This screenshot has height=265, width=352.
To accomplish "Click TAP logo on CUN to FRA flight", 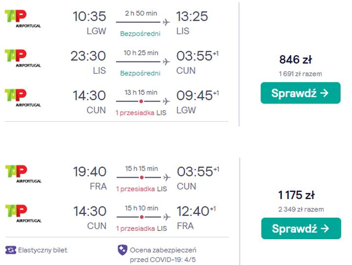I will pos(22,214).
